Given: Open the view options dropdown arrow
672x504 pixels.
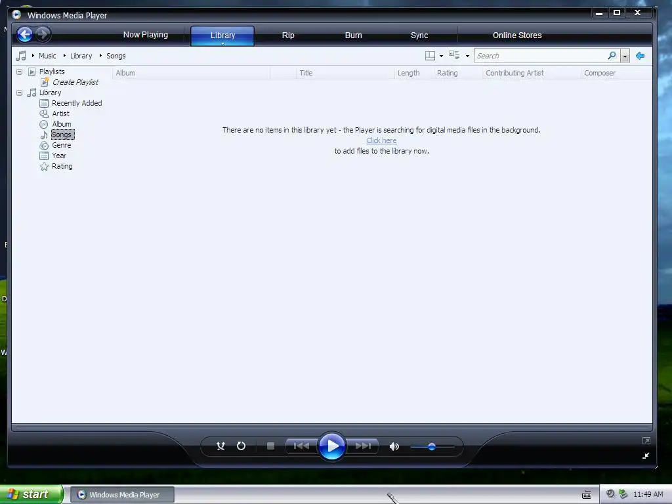Looking at the screenshot, I should coord(467,56).
